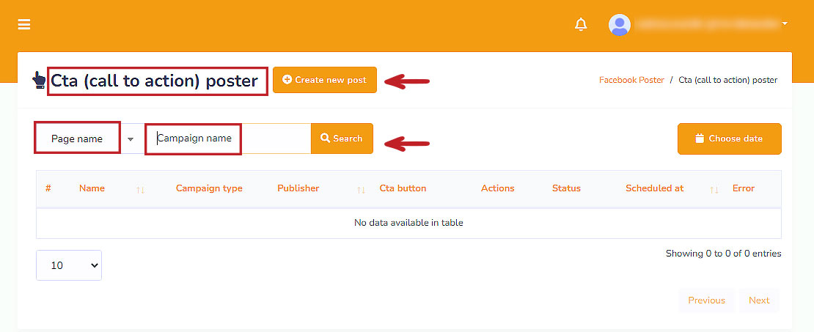This screenshot has width=814, height=332.
Task: Open the hamburger sidebar menu
Action: pos(24,24)
